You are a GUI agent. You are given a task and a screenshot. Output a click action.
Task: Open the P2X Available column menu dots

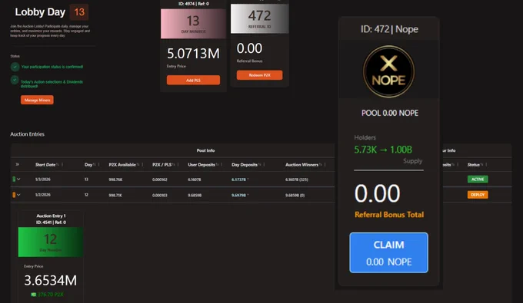[x=142, y=165]
